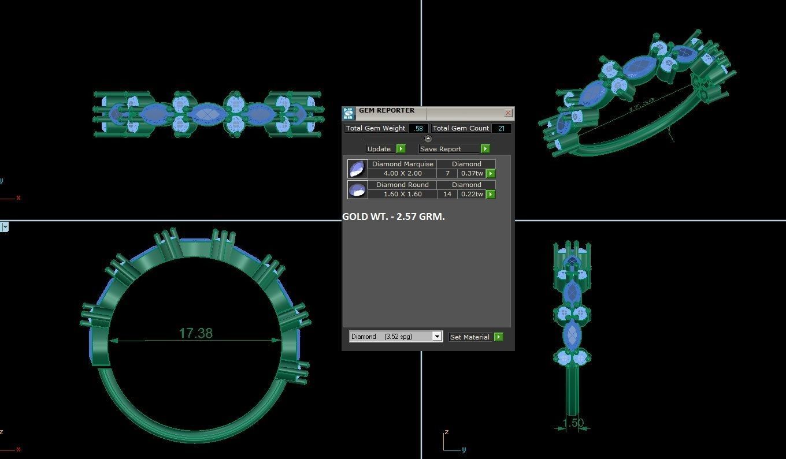Click the round quantity cell 14
Viewport: 786px width, 459px height.
point(447,194)
